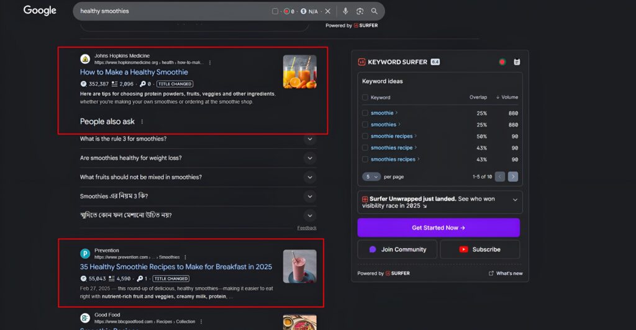Check the smoothies recipe keyword checkbox
Image resolution: width=636 pixels, height=330 pixels.
365,148
